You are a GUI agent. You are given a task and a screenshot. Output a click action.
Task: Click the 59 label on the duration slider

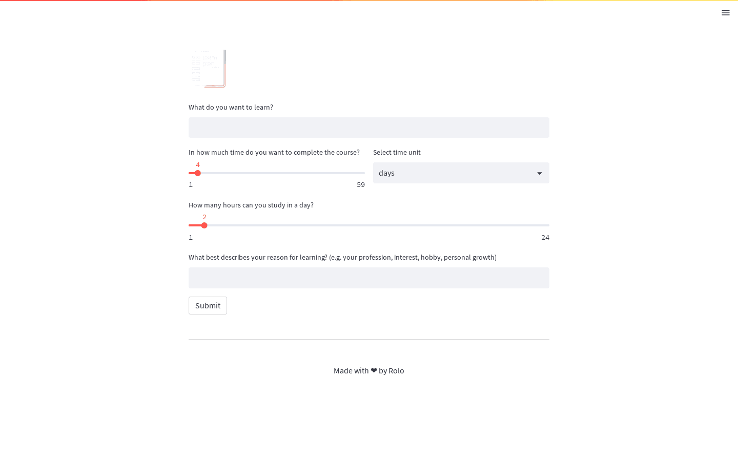[361, 184]
